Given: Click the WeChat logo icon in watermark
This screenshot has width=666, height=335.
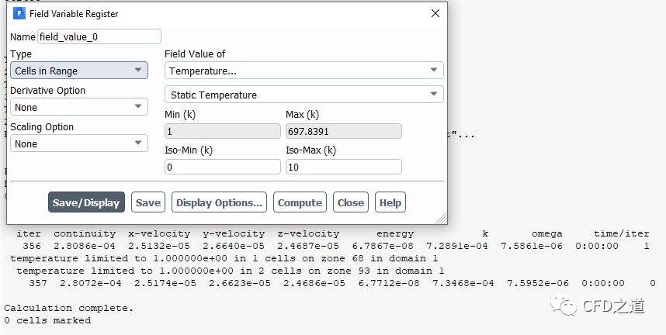Looking at the screenshot, I should [x=566, y=306].
